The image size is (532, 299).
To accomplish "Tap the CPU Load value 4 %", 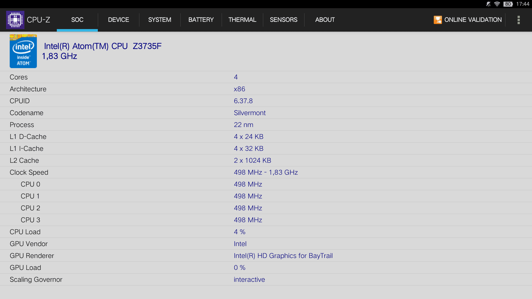I will (240, 232).
